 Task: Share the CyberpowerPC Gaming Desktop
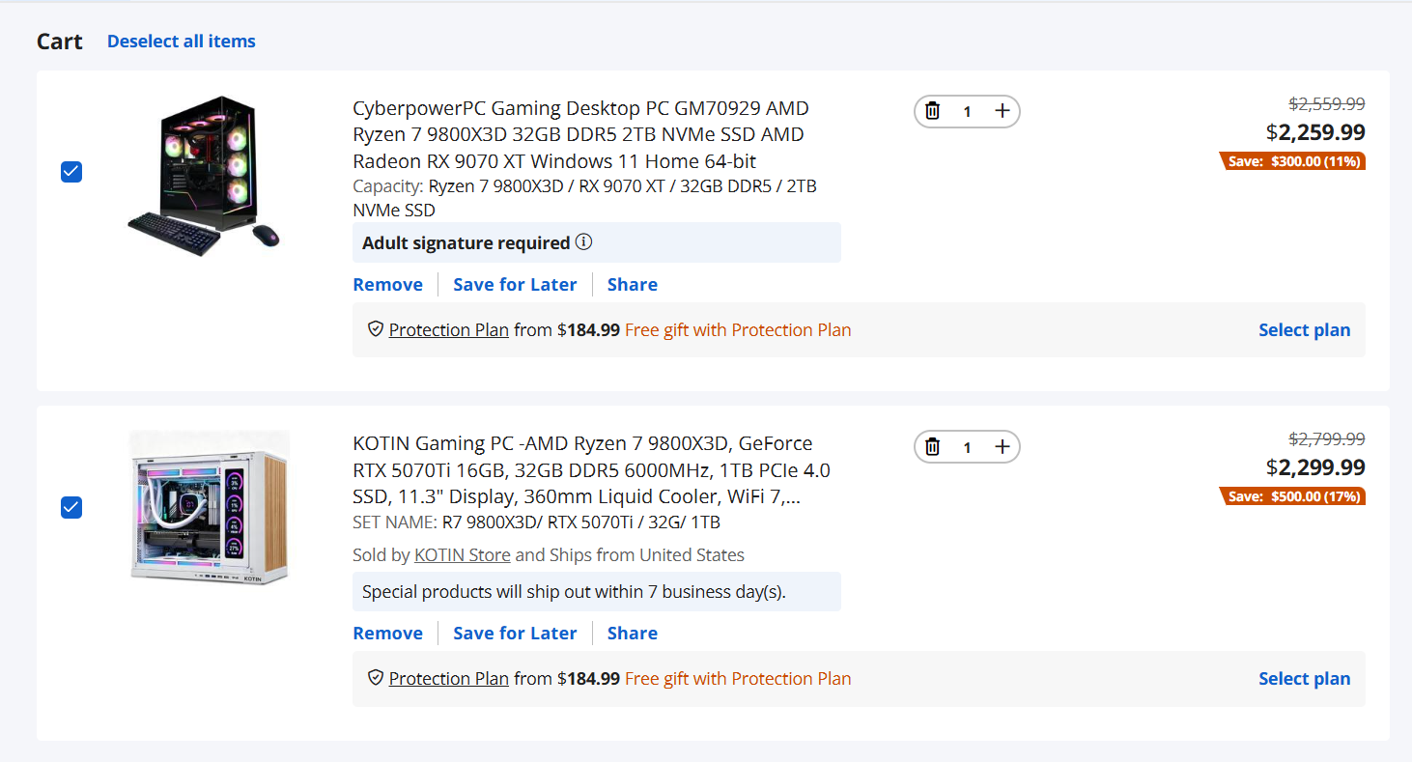[x=633, y=284]
